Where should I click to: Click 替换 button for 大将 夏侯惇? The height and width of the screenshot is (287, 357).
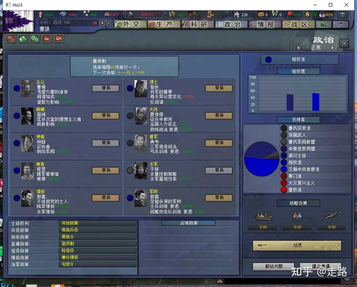point(219,116)
